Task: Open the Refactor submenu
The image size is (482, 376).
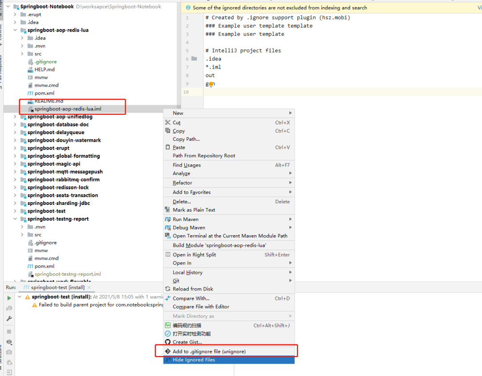Action: point(229,183)
